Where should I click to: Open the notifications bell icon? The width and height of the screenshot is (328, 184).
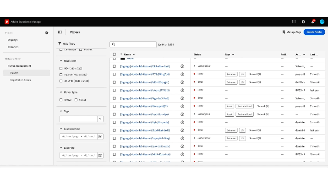(313, 22)
